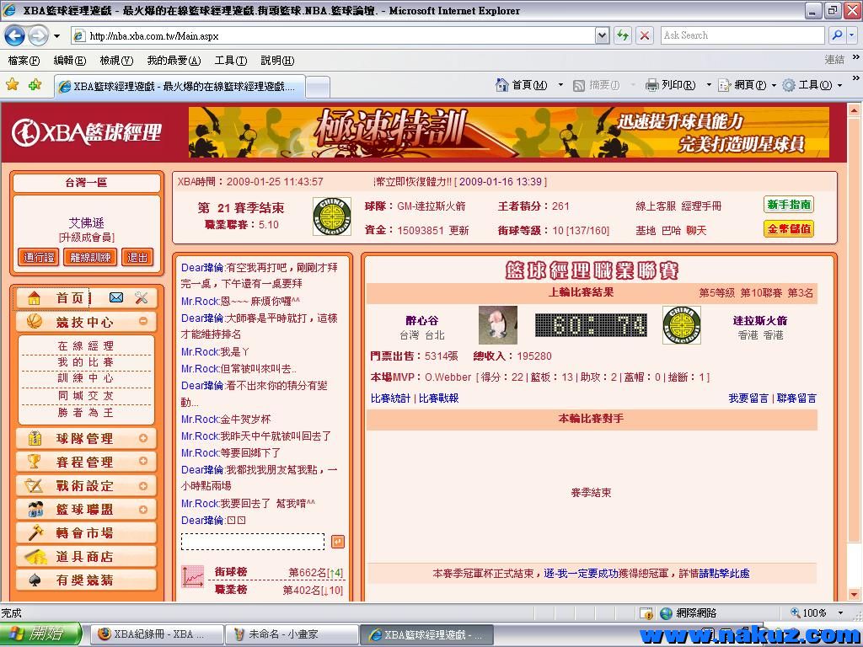Click the basketball icon for 競技中心
863x647 pixels.
35,321
